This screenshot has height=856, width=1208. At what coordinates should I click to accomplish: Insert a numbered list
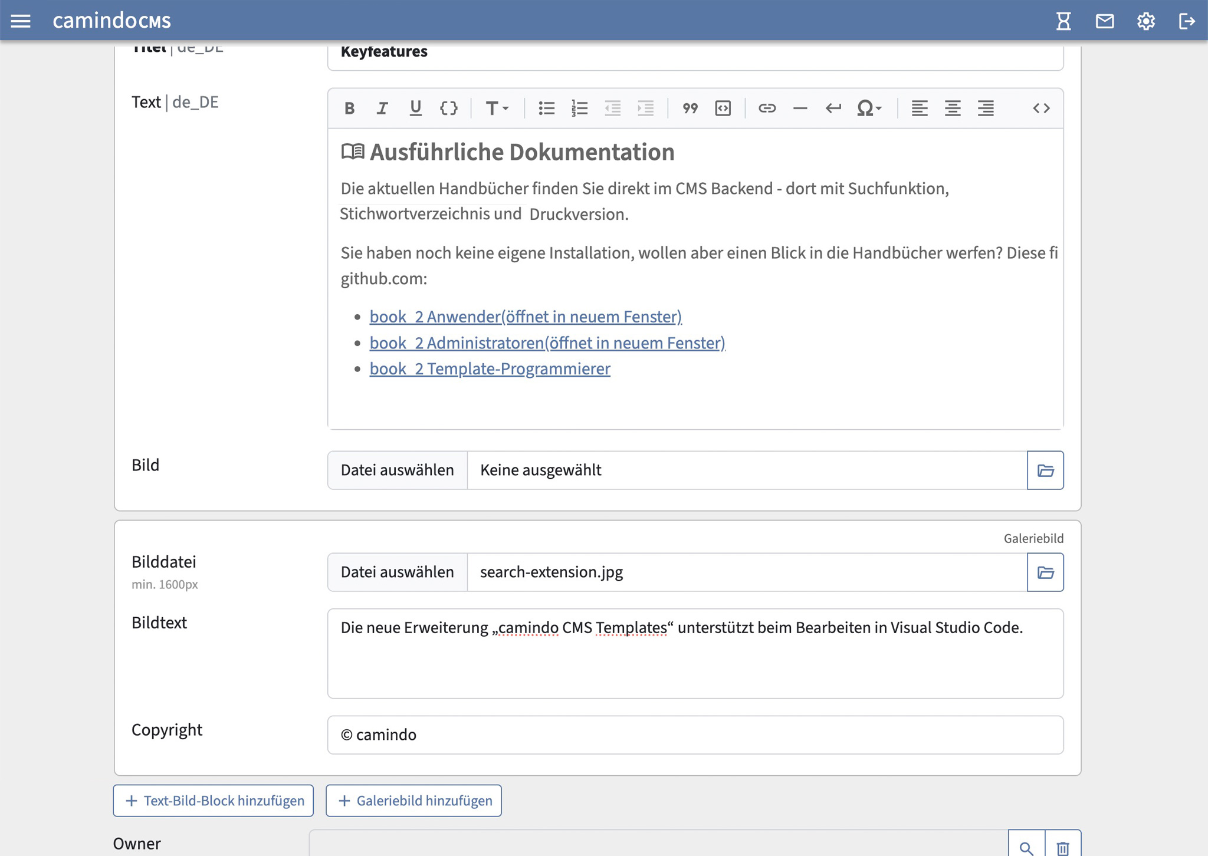(x=579, y=108)
